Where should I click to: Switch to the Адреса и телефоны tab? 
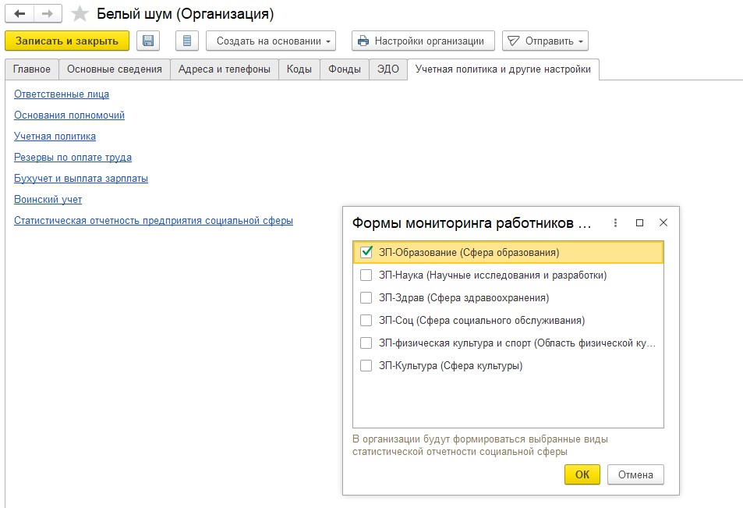tap(225, 69)
